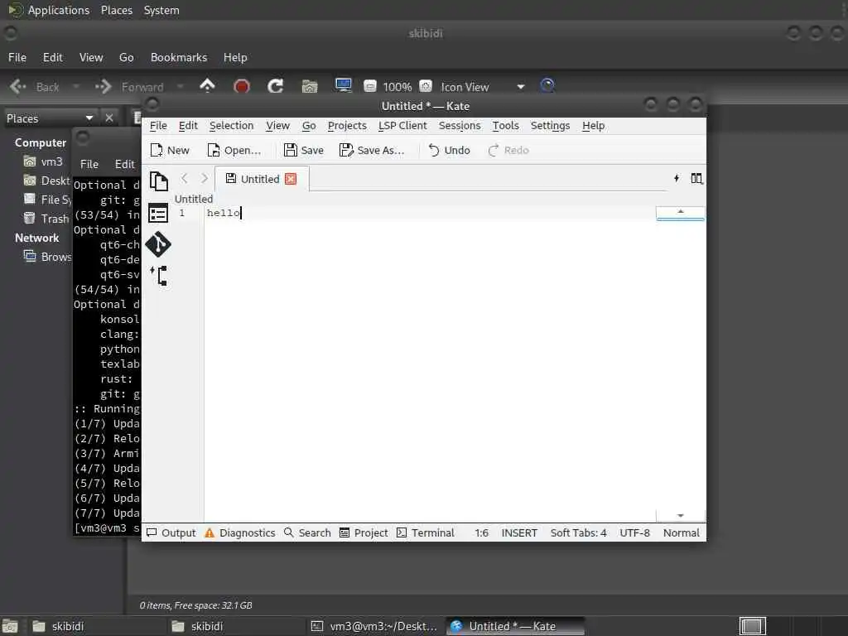Open the Tools menu in Kate
The width and height of the screenshot is (848, 636).
coord(506,126)
